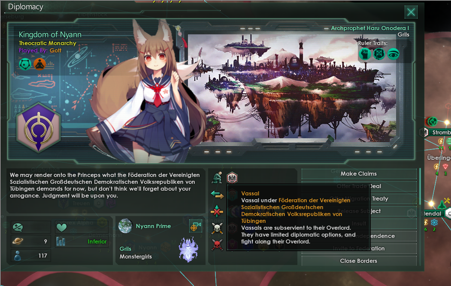Click the diplomatic actions list scrollbar
This screenshot has height=286, width=451.
pos(420,187)
